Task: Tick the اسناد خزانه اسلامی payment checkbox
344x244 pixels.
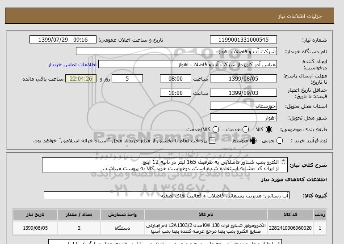Action: (x=212, y=141)
